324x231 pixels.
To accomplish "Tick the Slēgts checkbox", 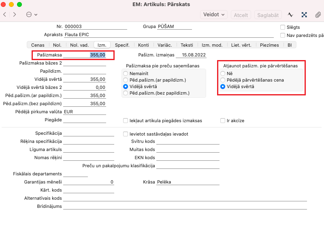I will tap(283, 27).
